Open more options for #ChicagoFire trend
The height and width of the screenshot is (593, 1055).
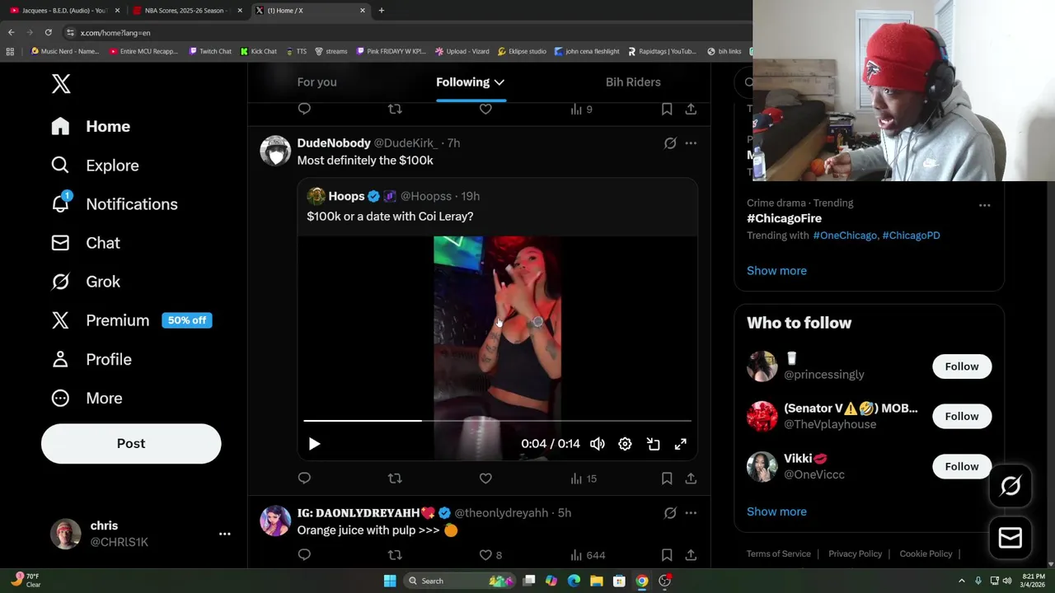(984, 205)
